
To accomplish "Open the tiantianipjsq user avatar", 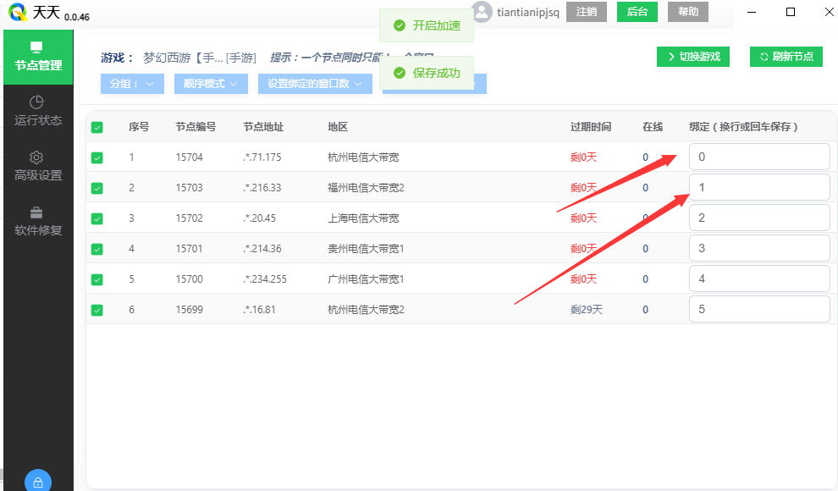I will 483,12.
